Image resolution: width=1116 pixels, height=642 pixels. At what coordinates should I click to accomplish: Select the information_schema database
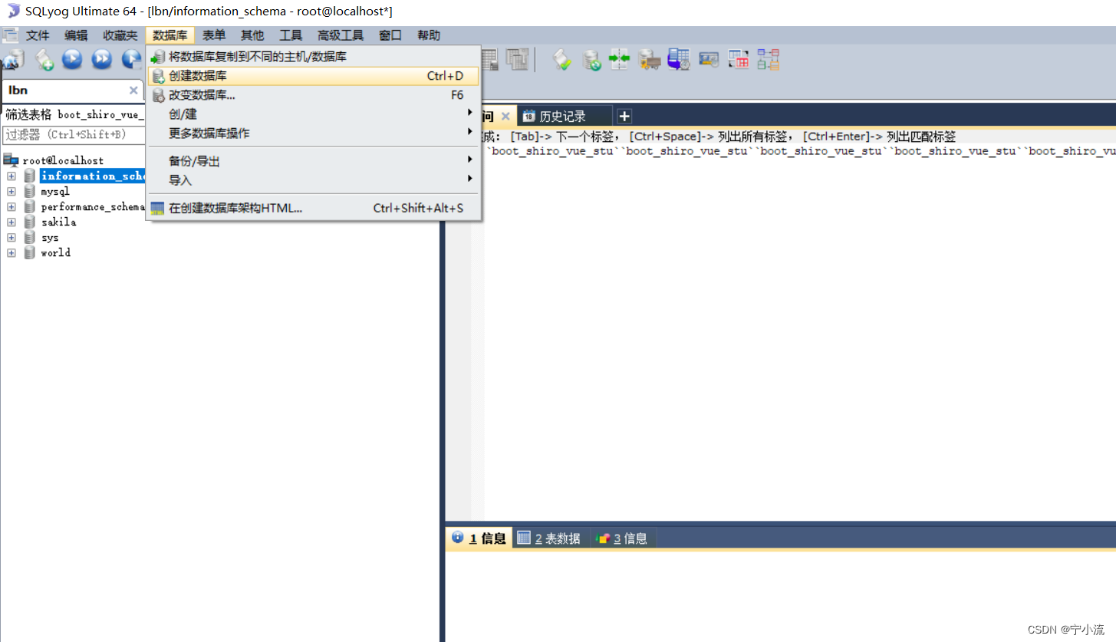pyautogui.click(x=93, y=176)
